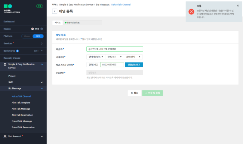The width and height of the screenshot is (243, 144).
Task: Click the banhalticket service name
Action: coord(73,23)
